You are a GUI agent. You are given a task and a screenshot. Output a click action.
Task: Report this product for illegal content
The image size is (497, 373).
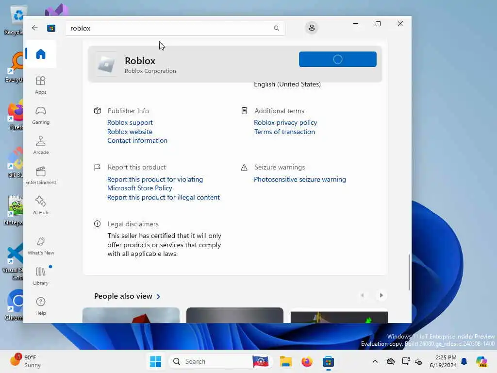click(x=163, y=197)
